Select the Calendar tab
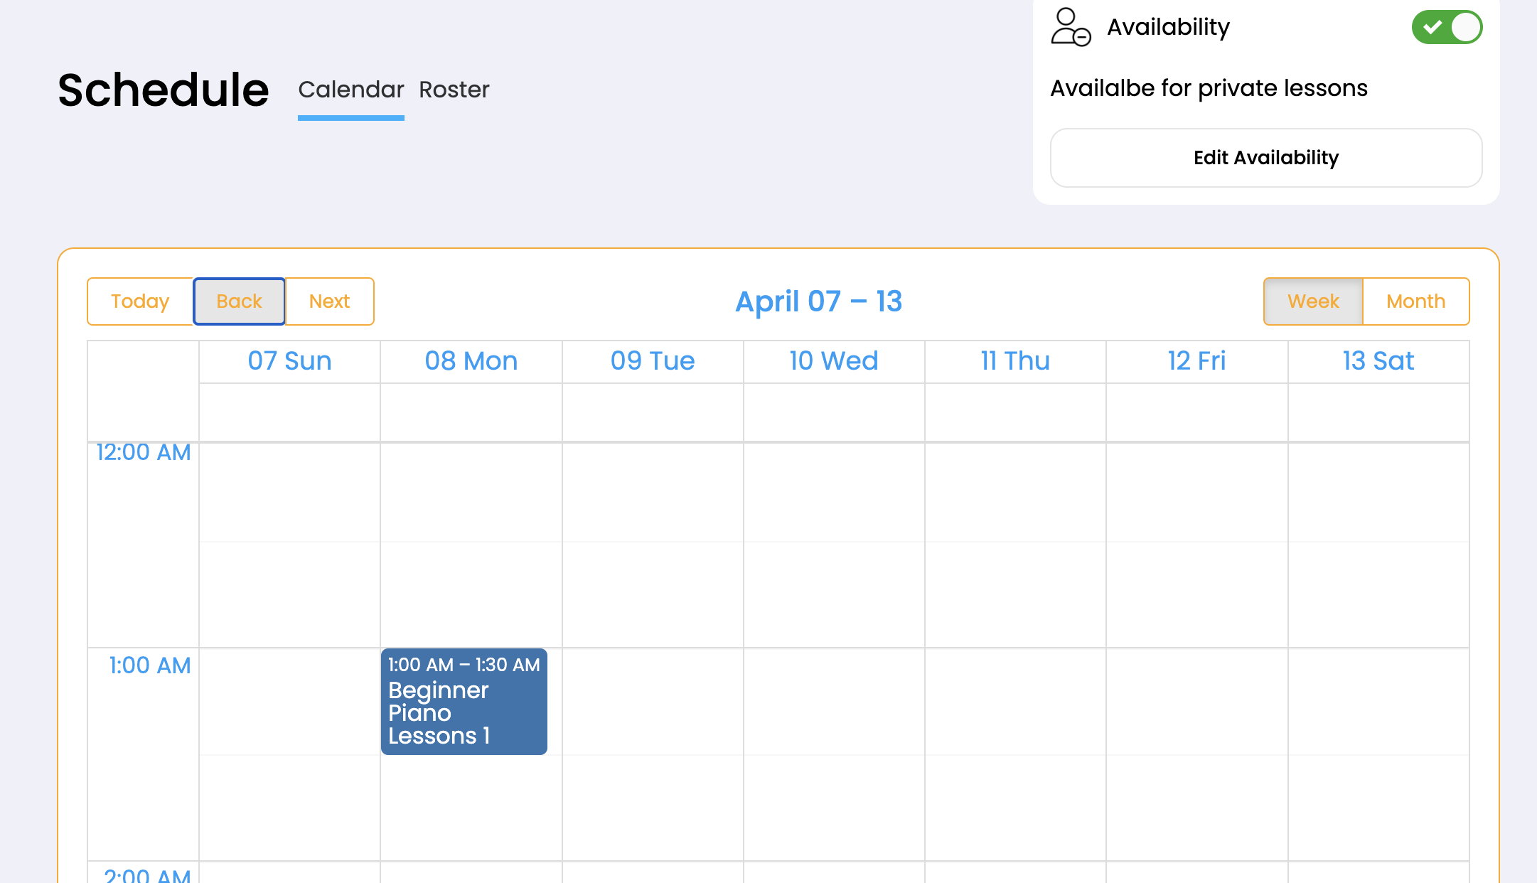This screenshot has height=883, width=1537. [x=350, y=90]
